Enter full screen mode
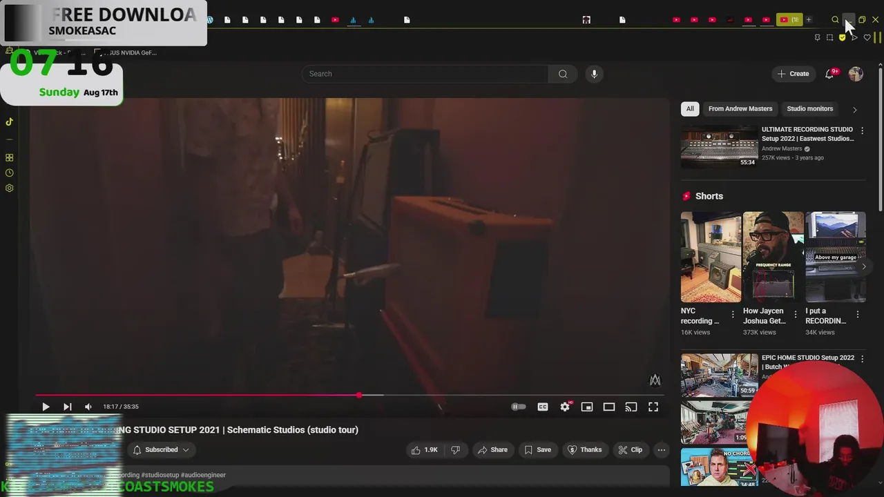 653,407
